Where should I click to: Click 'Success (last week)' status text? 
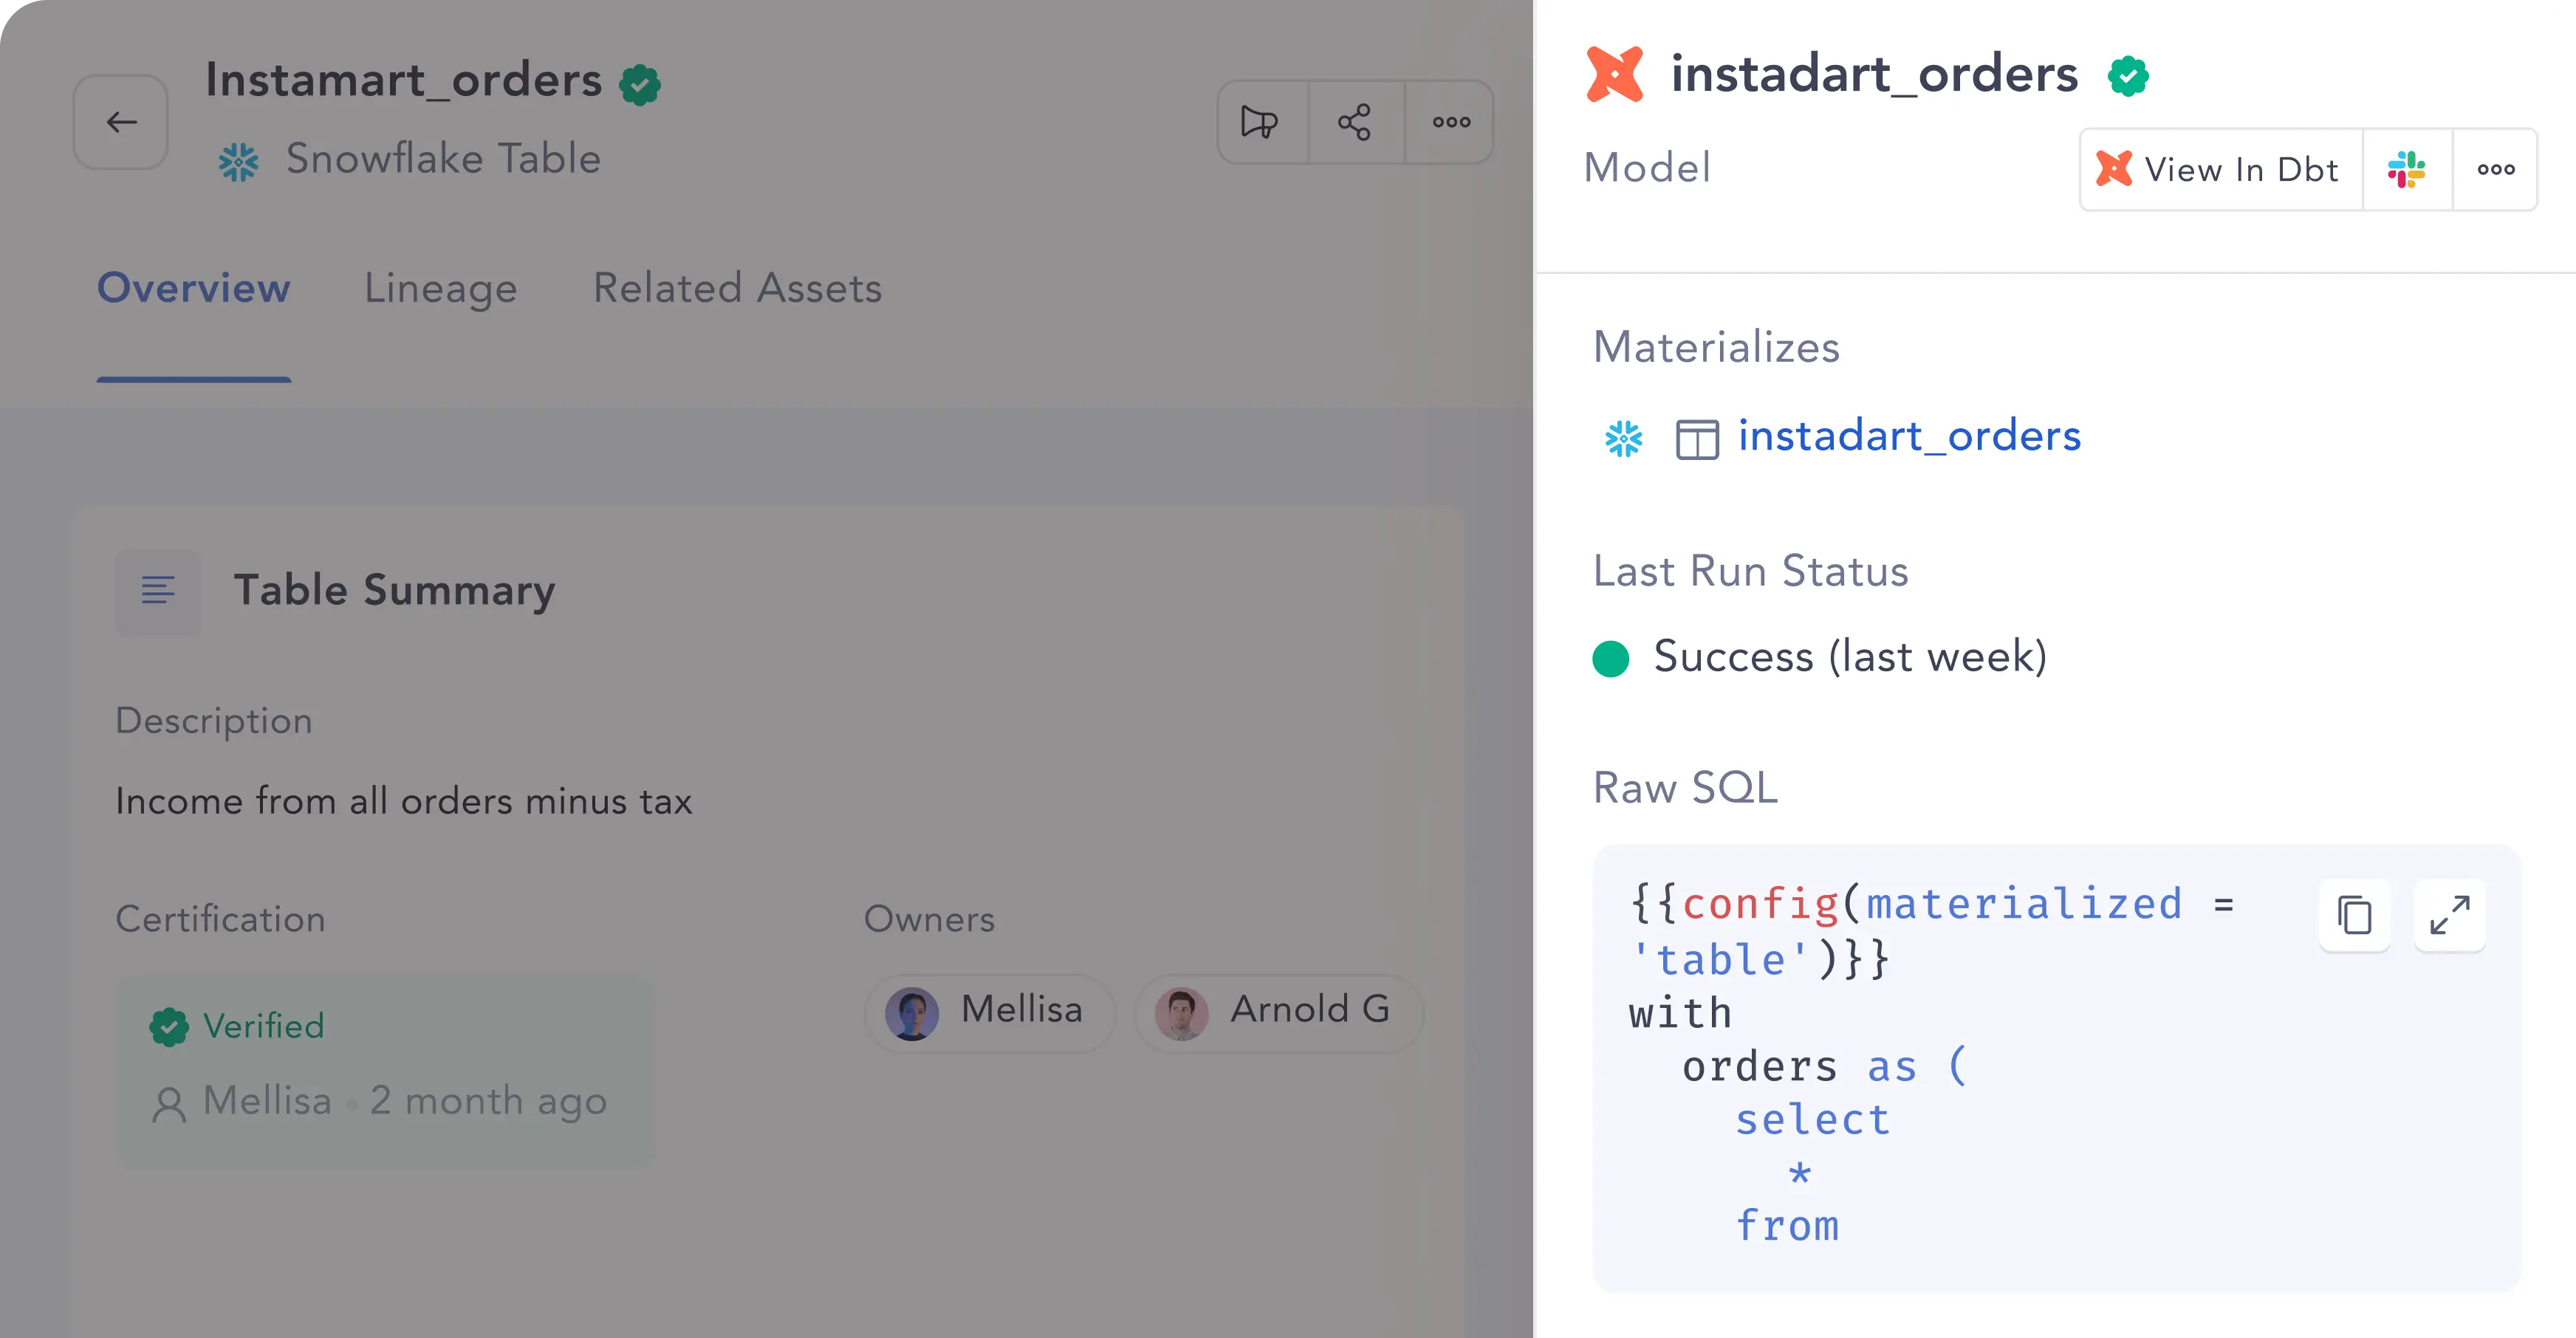pyautogui.click(x=1850, y=657)
